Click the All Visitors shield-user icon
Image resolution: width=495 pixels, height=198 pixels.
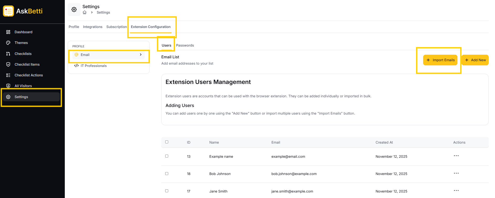(x=8, y=86)
